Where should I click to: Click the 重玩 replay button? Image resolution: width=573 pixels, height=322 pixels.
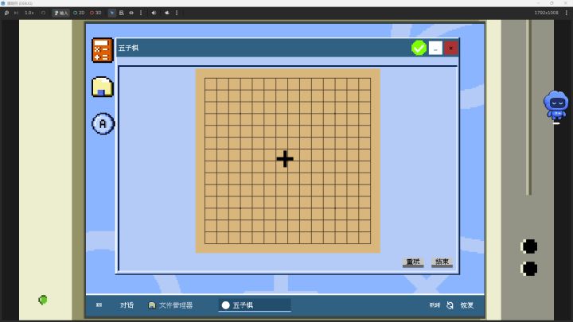tap(413, 262)
